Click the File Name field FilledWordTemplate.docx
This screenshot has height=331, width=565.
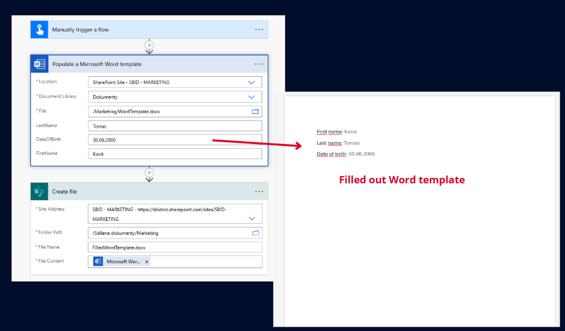pos(175,247)
